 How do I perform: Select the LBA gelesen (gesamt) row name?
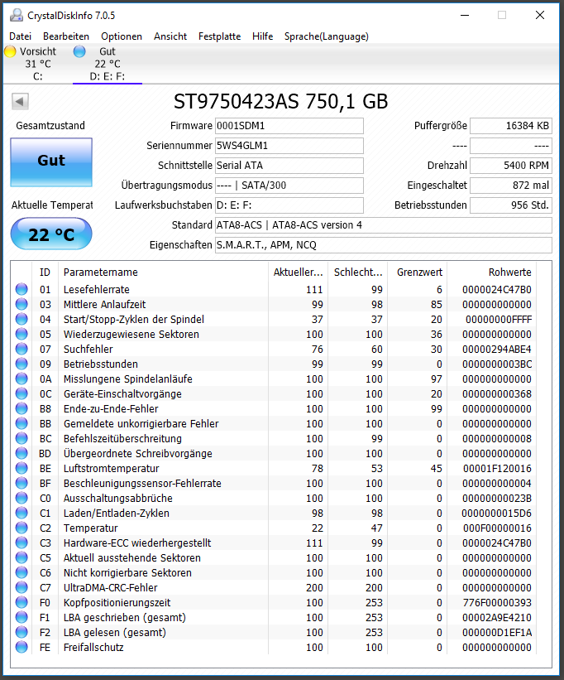point(115,632)
